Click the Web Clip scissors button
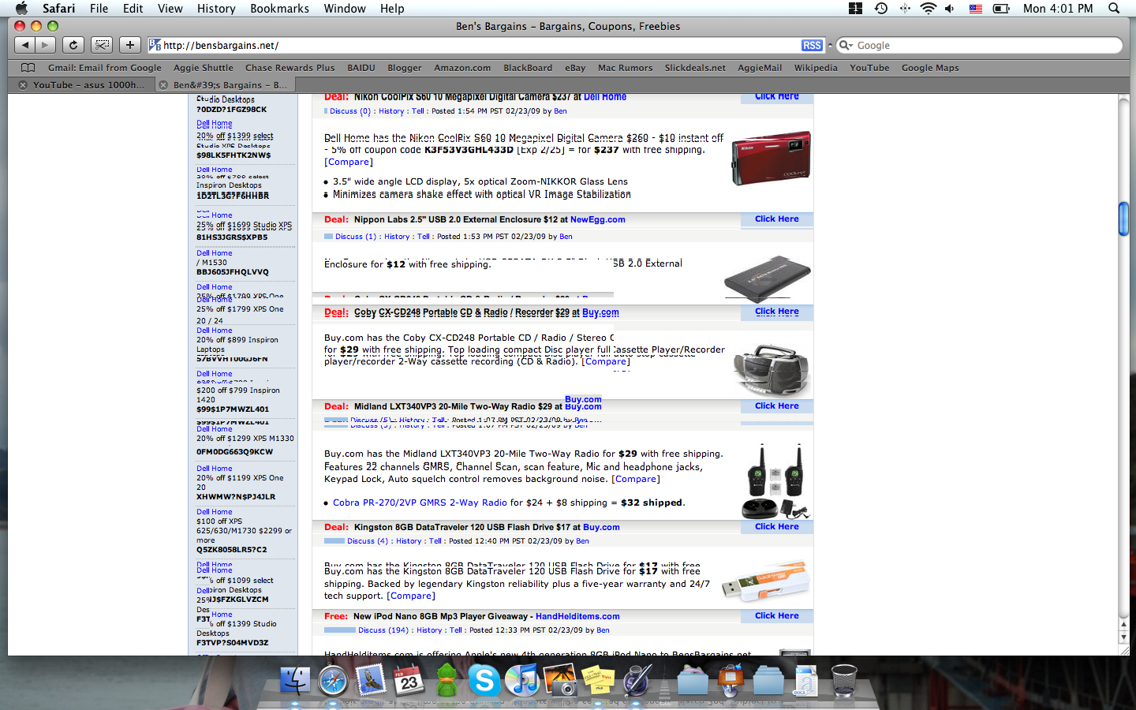The image size is (1136, 710). point(102,45)
